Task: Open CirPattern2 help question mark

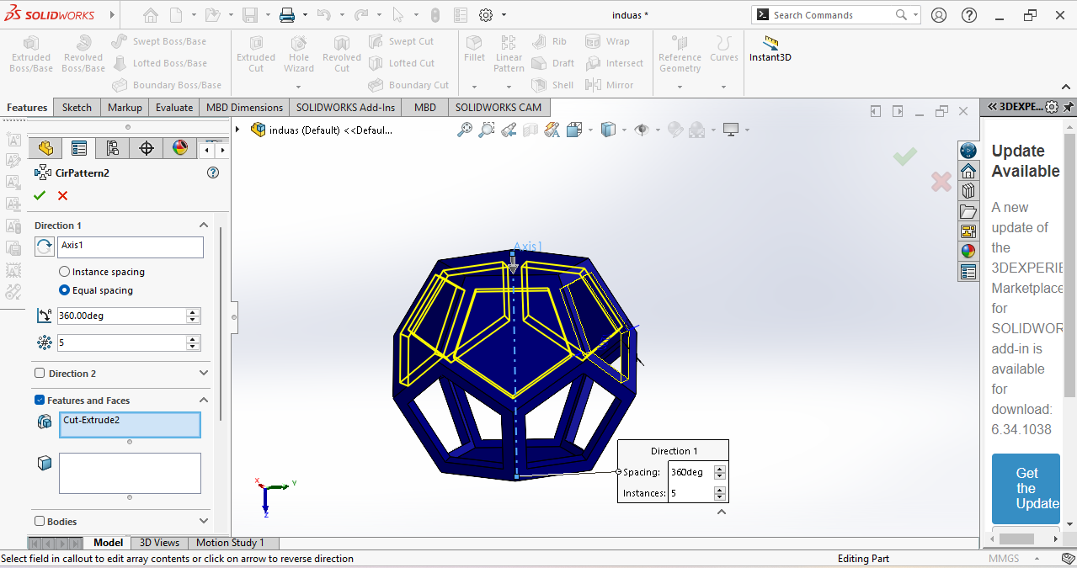Action: 213,173
